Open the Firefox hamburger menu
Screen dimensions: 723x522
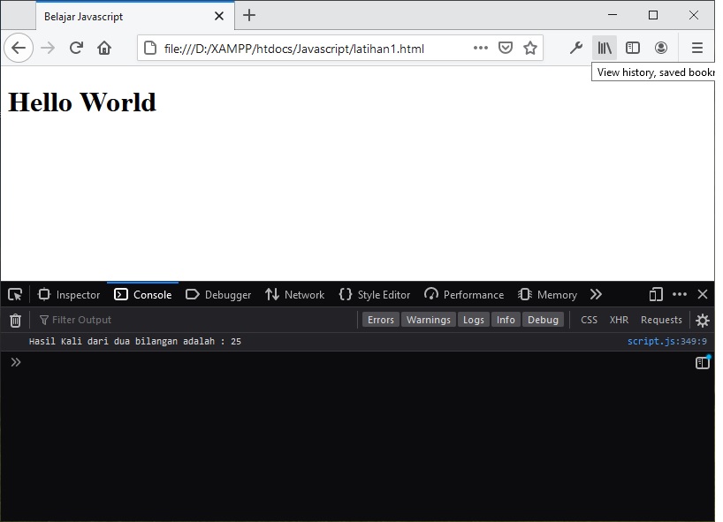pyautogui.click(x=697, y=48)
